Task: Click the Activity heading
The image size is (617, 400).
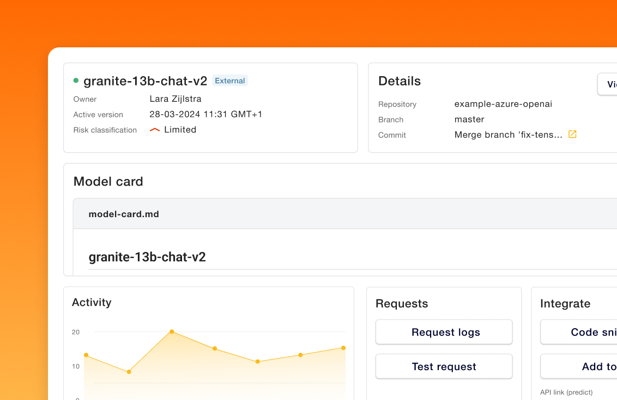Action: (x=92, y=303)
